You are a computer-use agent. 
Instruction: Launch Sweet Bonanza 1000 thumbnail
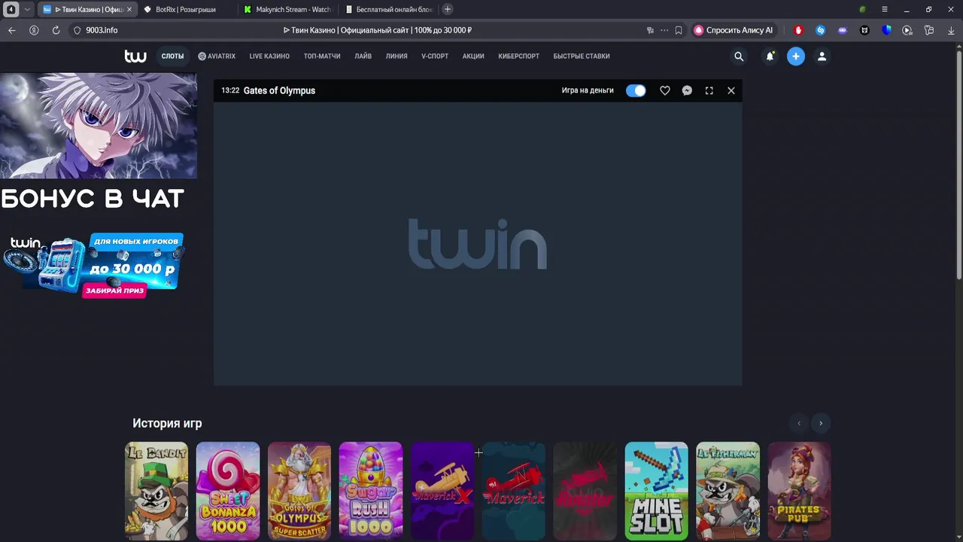pyautogui.click(x=228, y=491)
